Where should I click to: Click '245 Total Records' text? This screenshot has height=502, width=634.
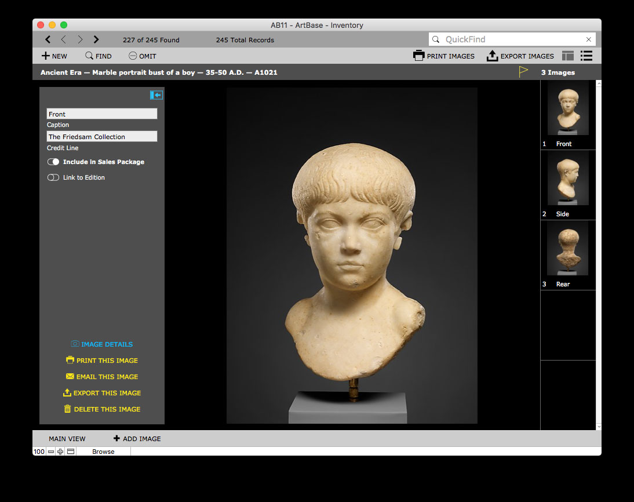pyautogui.click(x=245, y=40)
